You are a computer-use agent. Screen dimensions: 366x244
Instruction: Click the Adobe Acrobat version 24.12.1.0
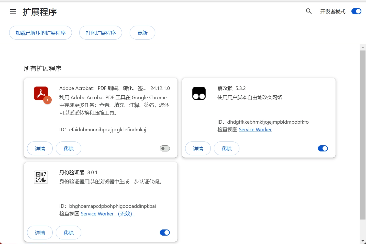point(160,88)
